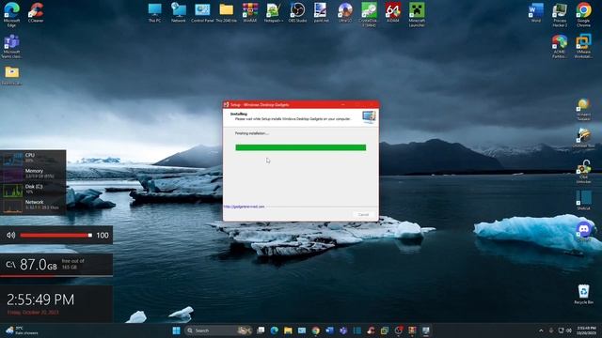Open the Control Panel desktop icon
The height and width of the screenshot is (338, 602).
pyautogui.click(x=202, y=12)
